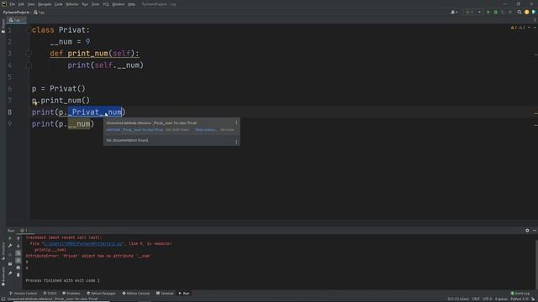Image resolution: width=538 pixels, height=302 pixels.
Task: Pin the Run tab
Action: click(x=10, y=273)
